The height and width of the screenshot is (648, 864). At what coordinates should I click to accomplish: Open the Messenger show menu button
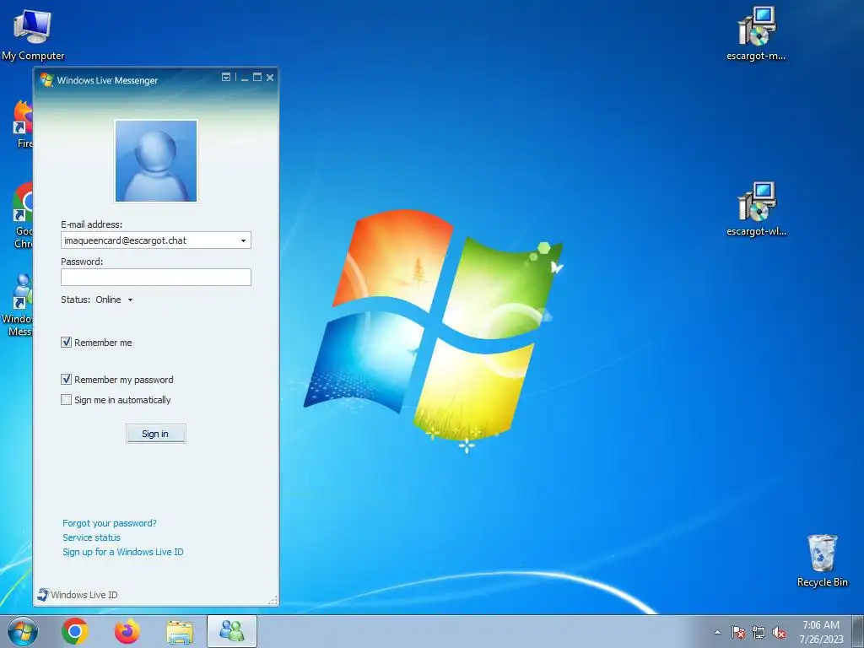point(226,77)
